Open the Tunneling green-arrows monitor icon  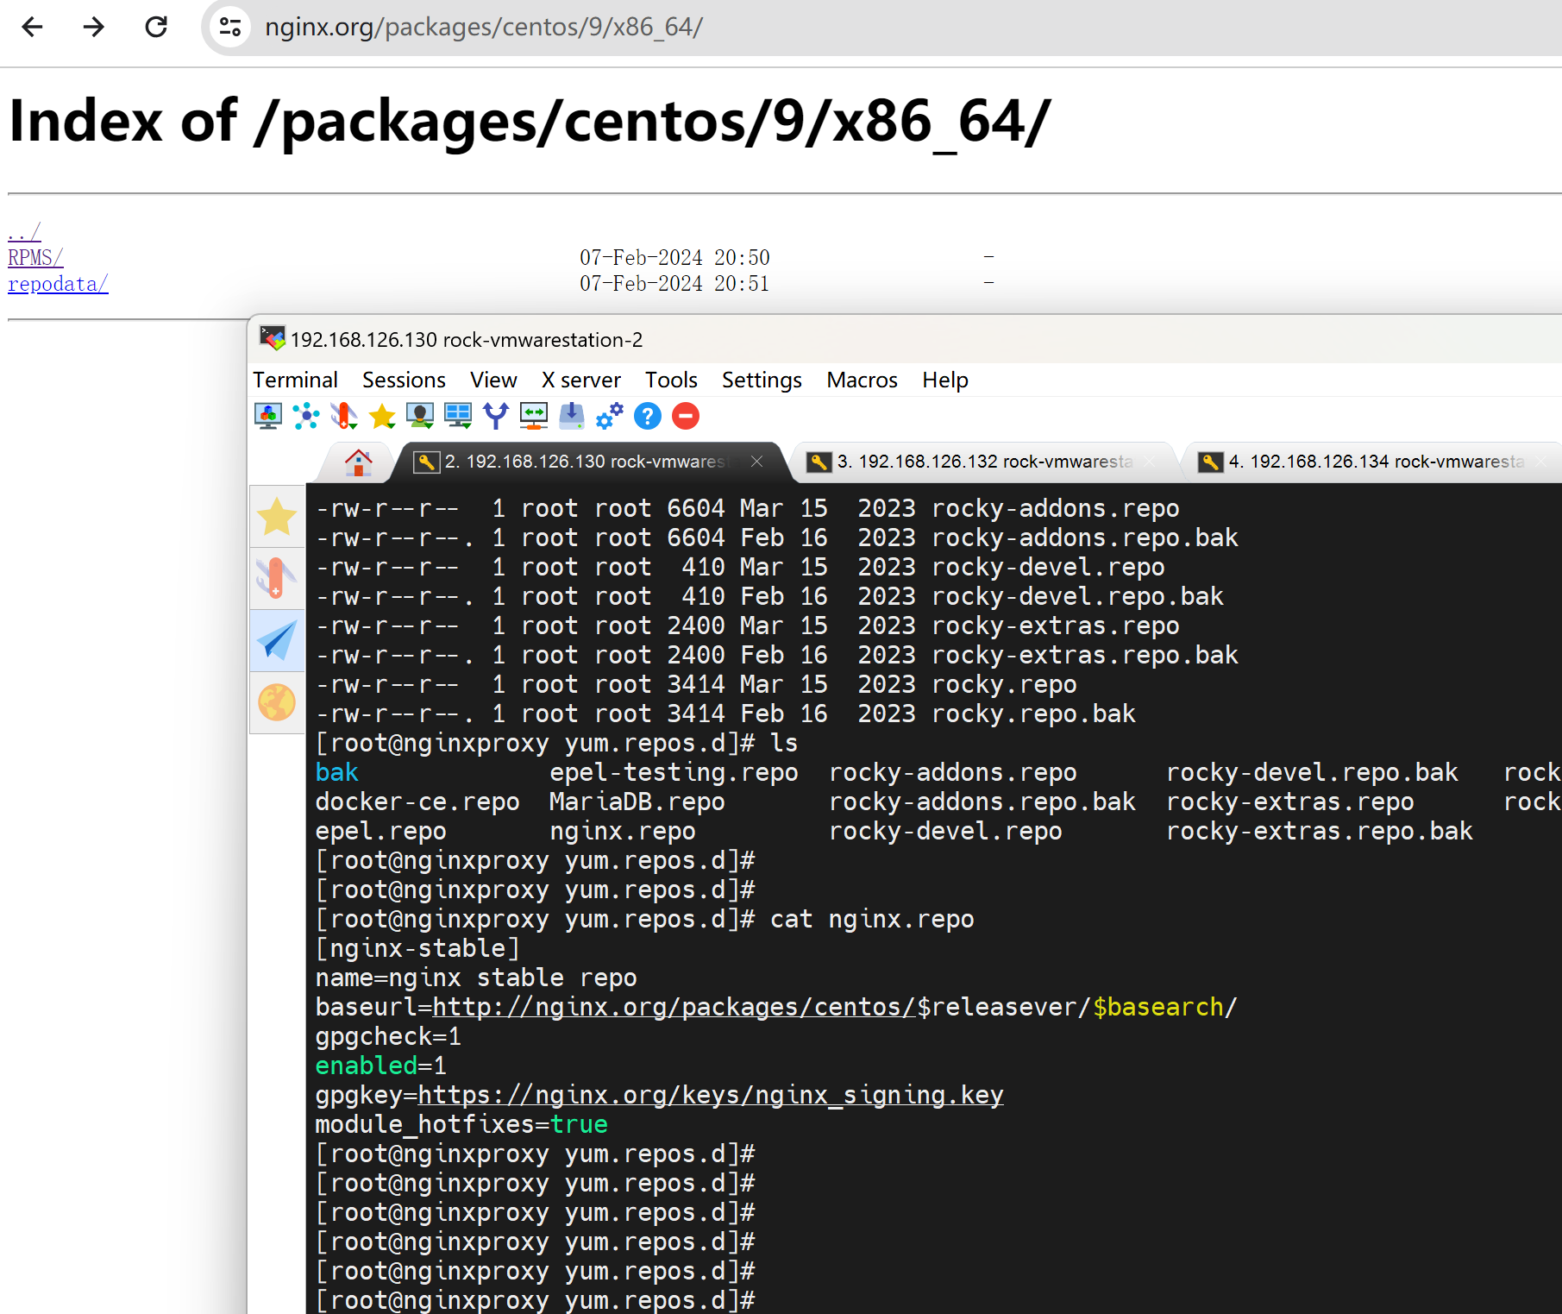click(534, 417)
